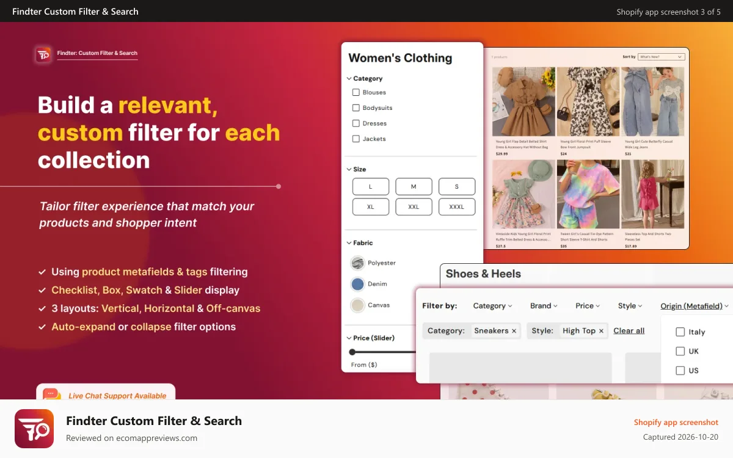
Task: Open the Sort by What's New dropdown
Action: (661, 57)
